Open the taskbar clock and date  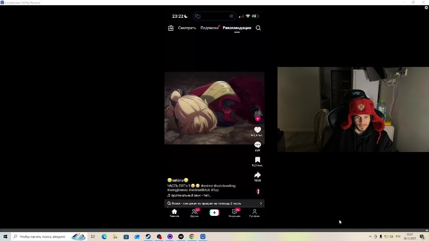tap(410, 237)
